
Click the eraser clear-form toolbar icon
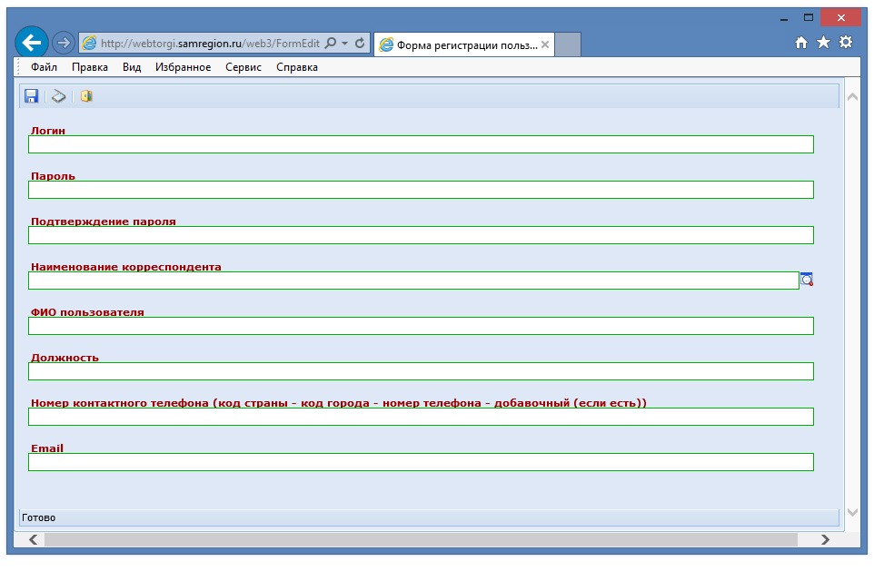tap(59, 96)
